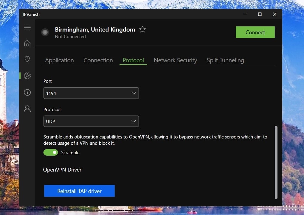Expand the Port 1194 dropdown

pos(91,93)
